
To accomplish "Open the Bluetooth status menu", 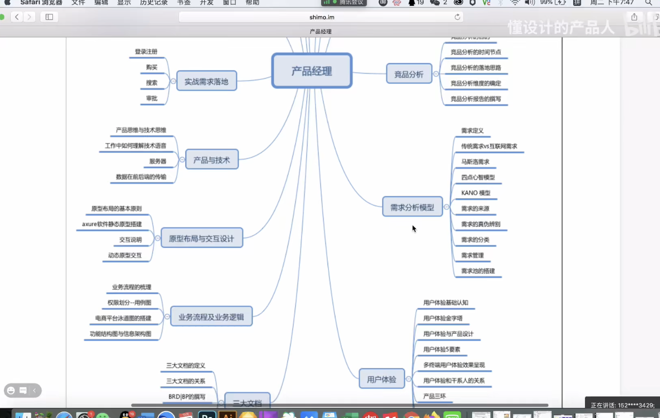I will click(501, 2).
